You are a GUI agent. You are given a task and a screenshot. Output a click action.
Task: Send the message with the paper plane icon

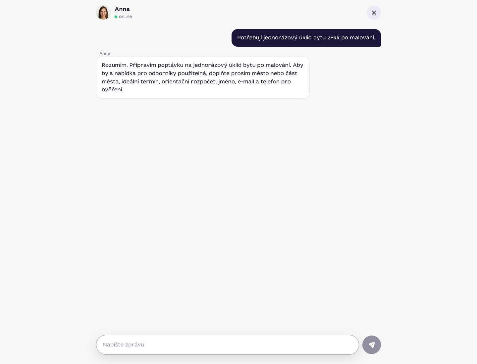[x=372, y=345]
